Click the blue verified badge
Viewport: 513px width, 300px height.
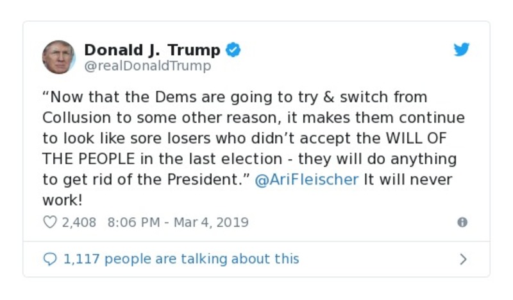(234, 49)
